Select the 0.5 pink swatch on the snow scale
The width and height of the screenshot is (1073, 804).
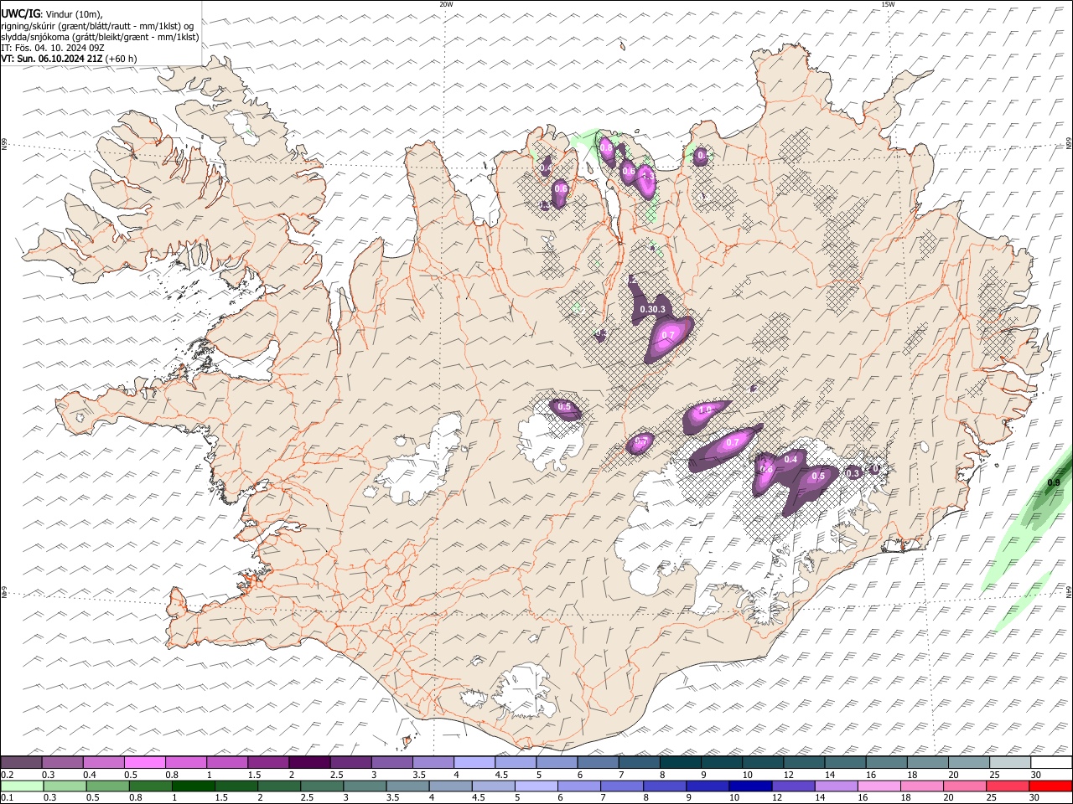[x=144, y=762]
